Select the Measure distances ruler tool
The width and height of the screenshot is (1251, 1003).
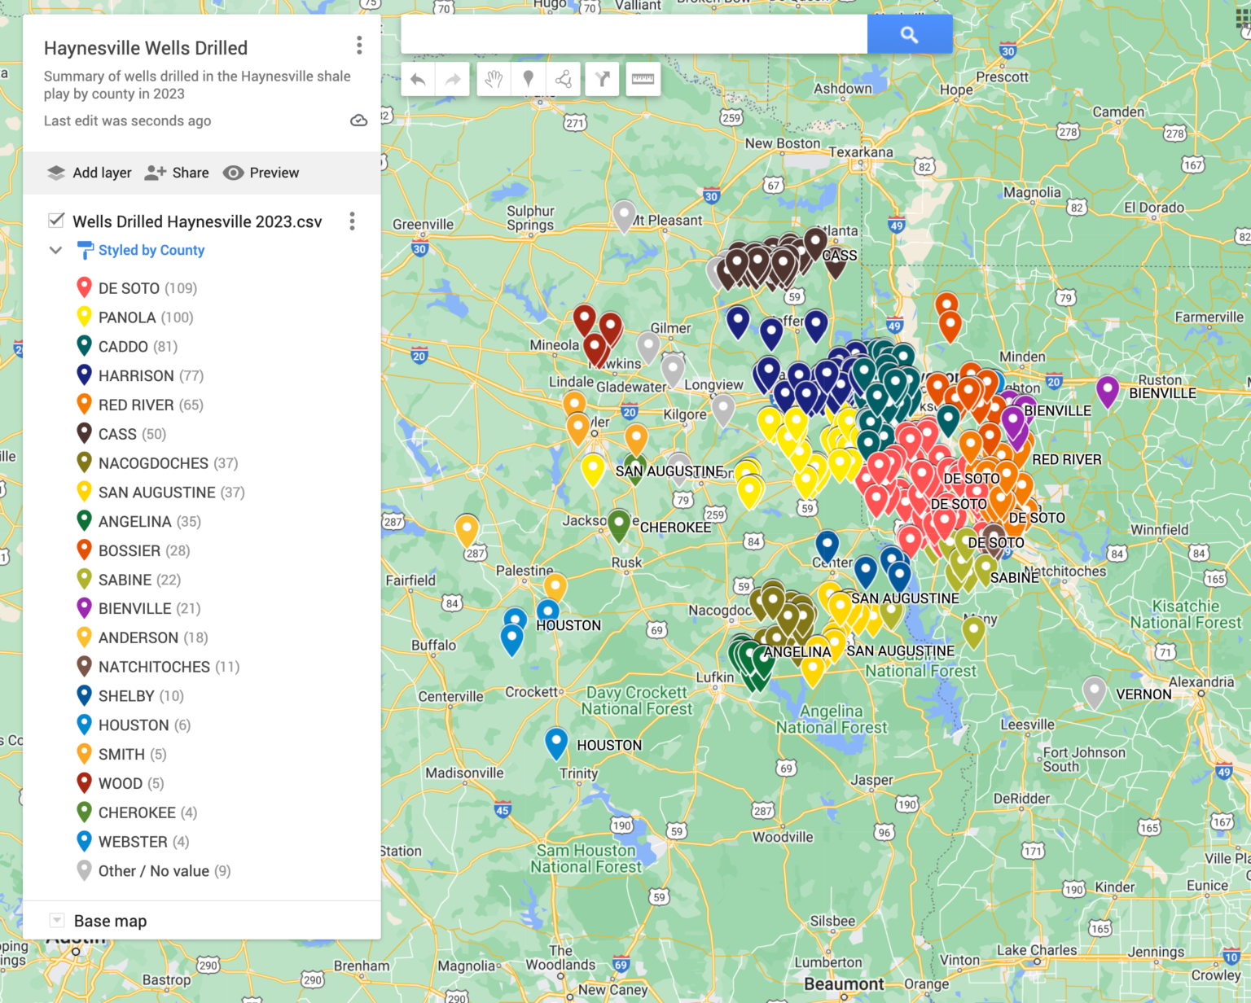[643, 79]
